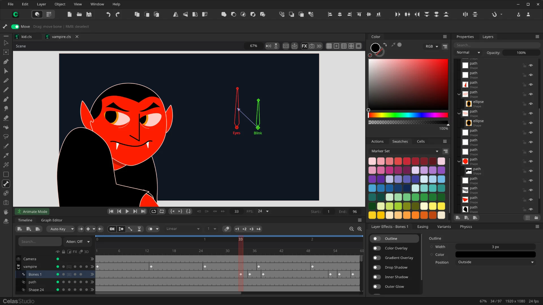The width and height of the screenshot is (543, 305).
Task: Open the Atten: Off dropdown
Action: click(x=78, y=242)
